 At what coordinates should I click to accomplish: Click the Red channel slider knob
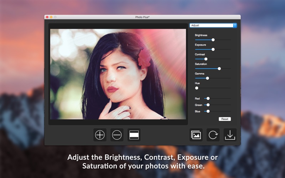[x=208, y=99]
